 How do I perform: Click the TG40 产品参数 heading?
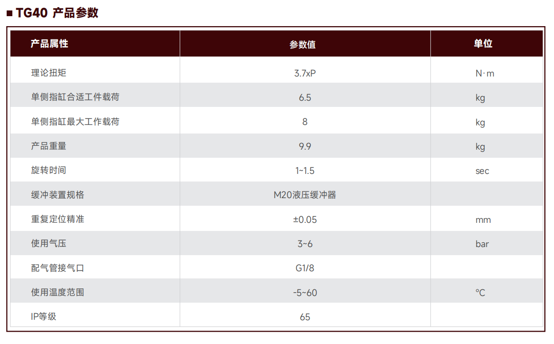point(57,13)
